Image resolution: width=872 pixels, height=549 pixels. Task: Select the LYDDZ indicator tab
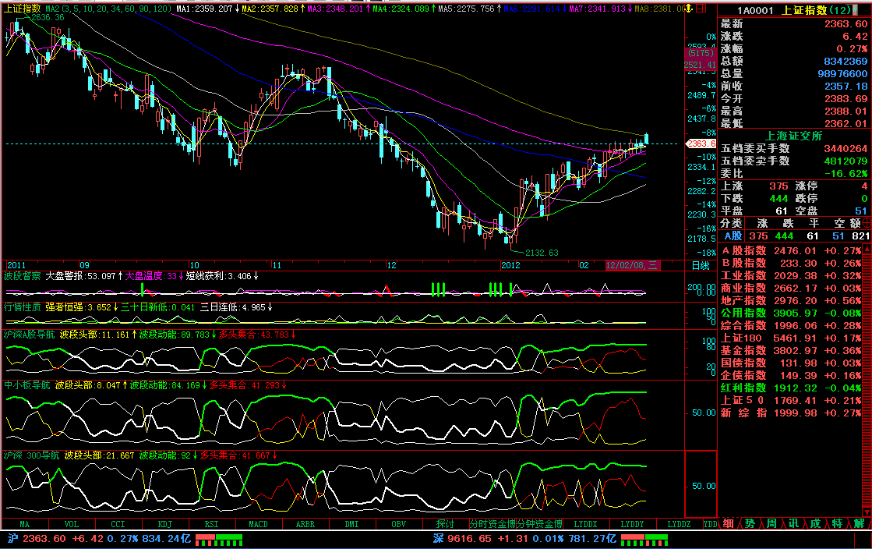[679, 524]
